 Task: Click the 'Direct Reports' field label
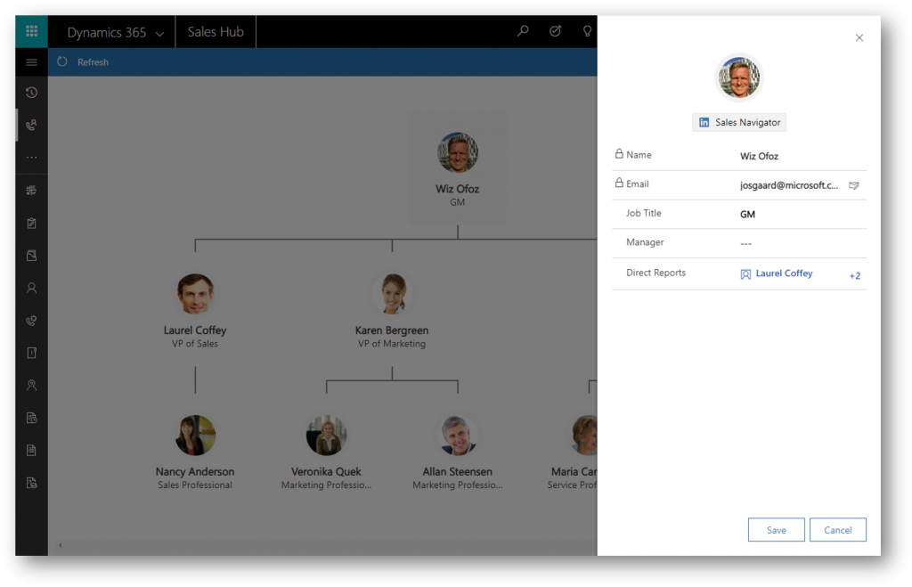pyautogui.click(x=655, y=273)
